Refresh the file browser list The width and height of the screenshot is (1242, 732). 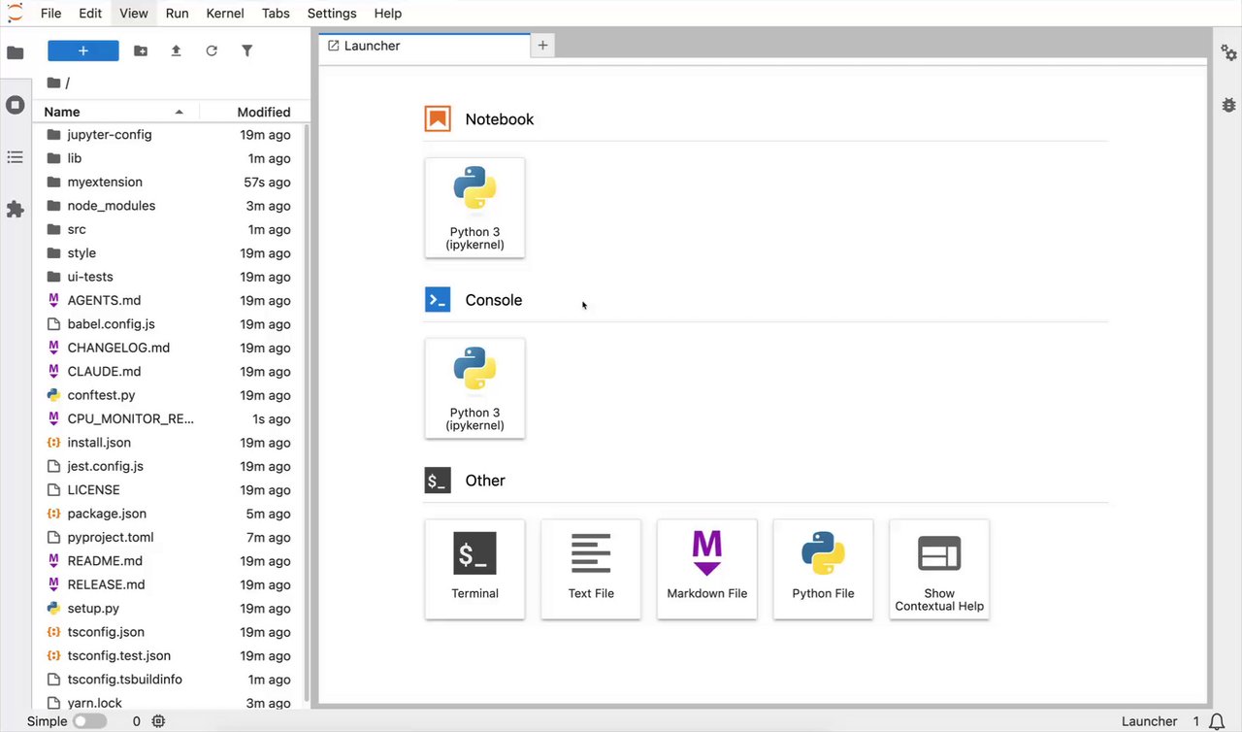point(212,50)
